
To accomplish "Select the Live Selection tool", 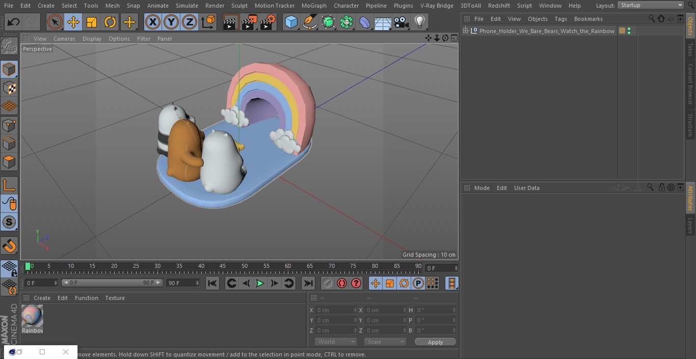I will (55, 22).
